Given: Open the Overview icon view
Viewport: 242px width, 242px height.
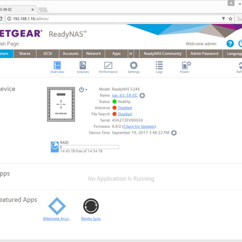Looking at the screenshot, I should coord(57,67).
